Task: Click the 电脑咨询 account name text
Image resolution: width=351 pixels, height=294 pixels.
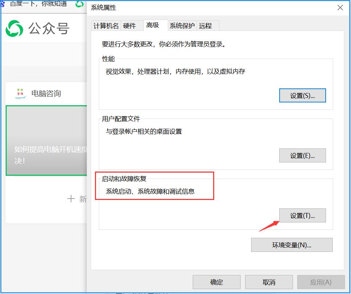Action: (x=47, y=93)
